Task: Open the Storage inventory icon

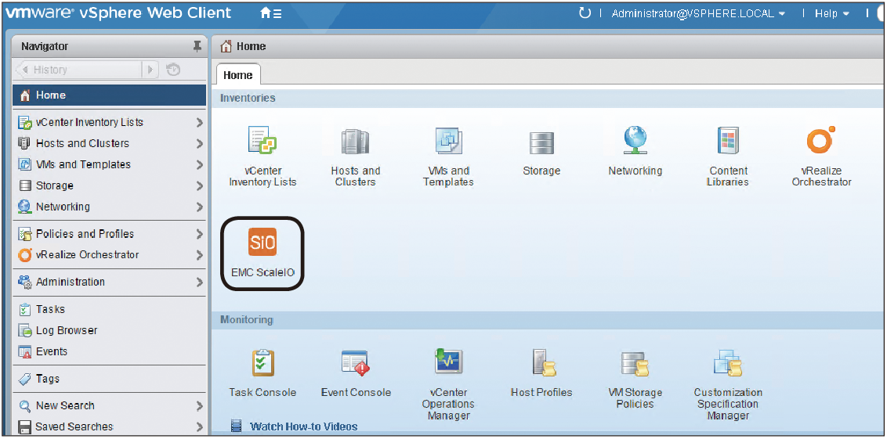Action: click(541, 143)
